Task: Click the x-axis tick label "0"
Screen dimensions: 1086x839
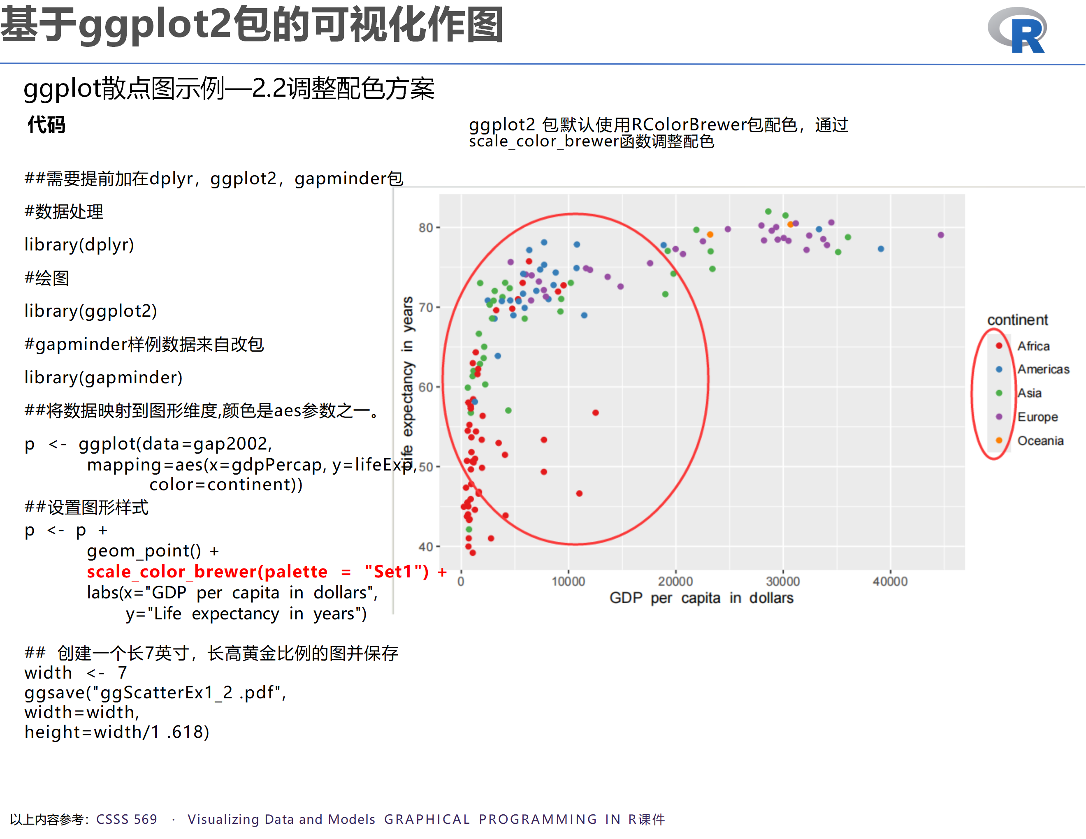Action: click(461, 582)
